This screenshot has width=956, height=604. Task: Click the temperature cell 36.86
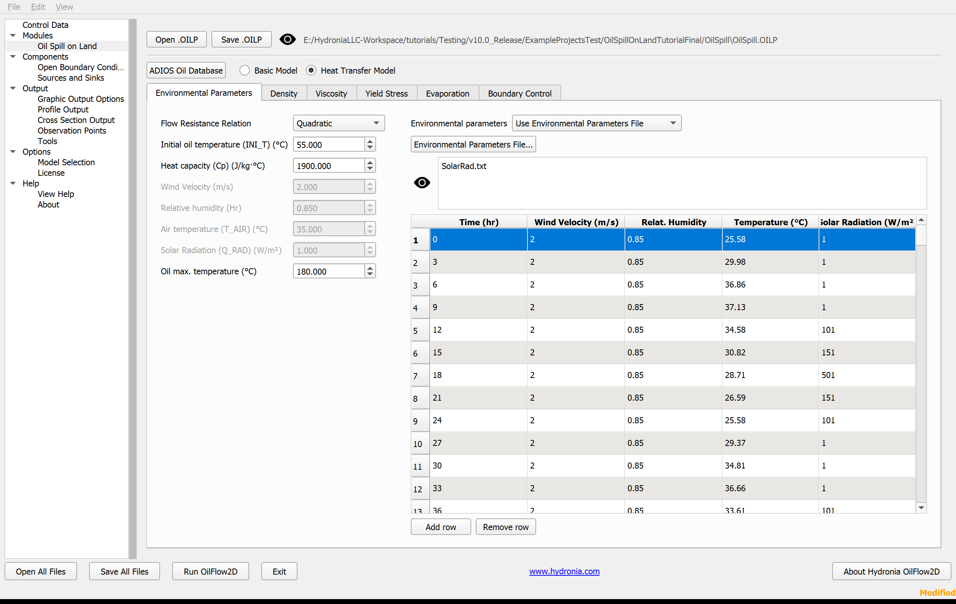pos(770,285)
